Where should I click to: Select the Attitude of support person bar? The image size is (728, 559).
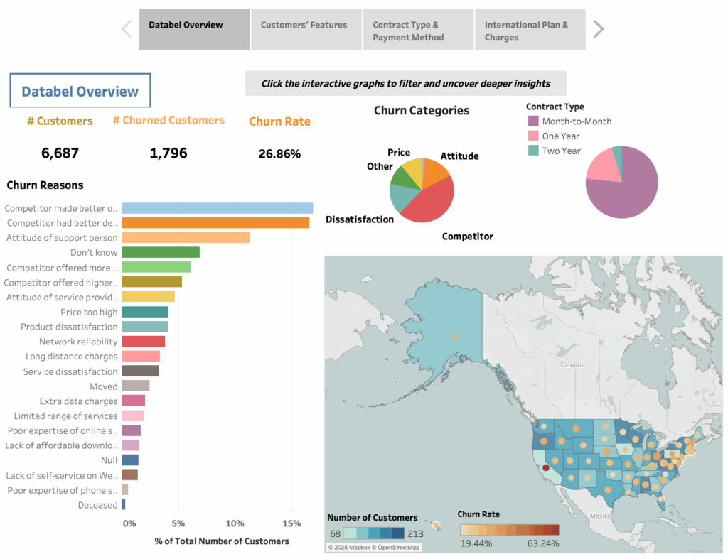click(x=186, y=238)
